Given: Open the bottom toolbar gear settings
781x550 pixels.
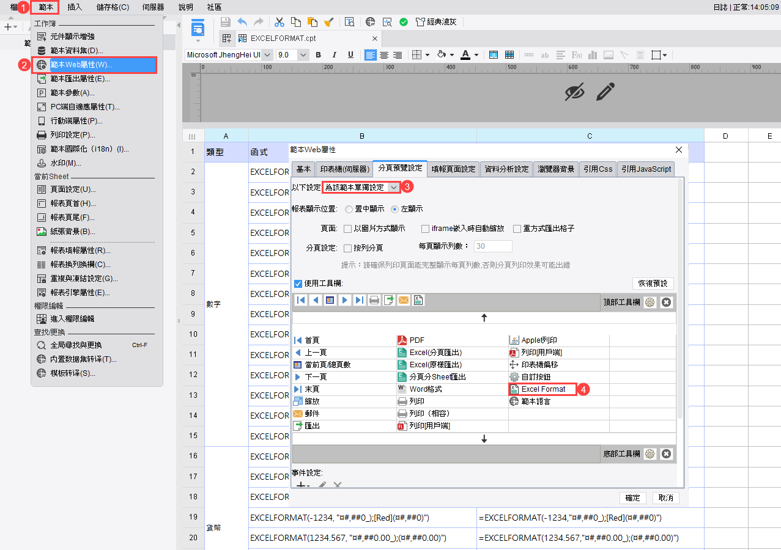Looking at the screenshot, I should (x=650, y=454).
